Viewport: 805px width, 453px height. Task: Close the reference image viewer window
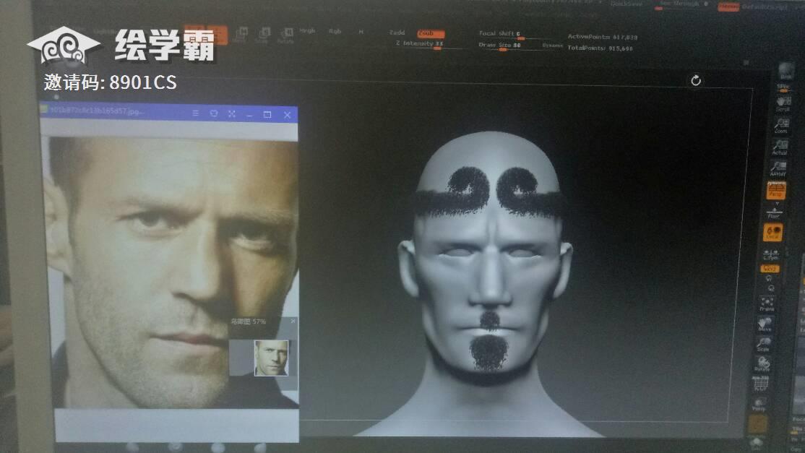(x=287, y=115)
